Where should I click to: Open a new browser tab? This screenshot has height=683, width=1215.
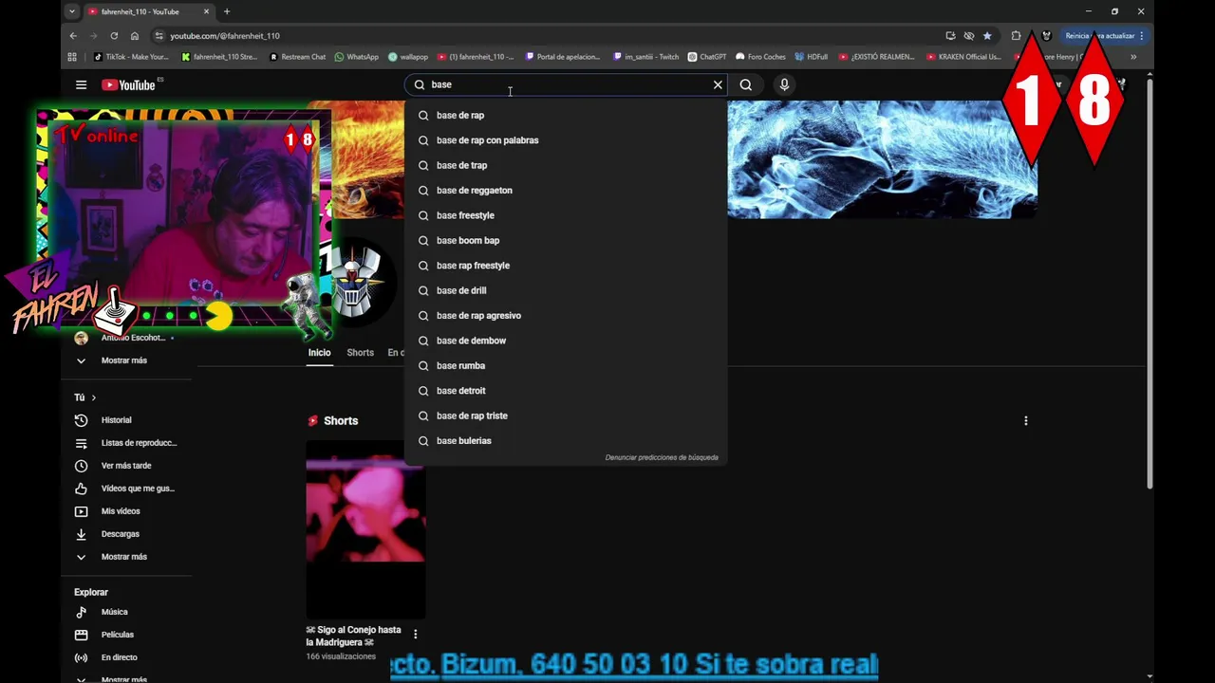(227, 11)
